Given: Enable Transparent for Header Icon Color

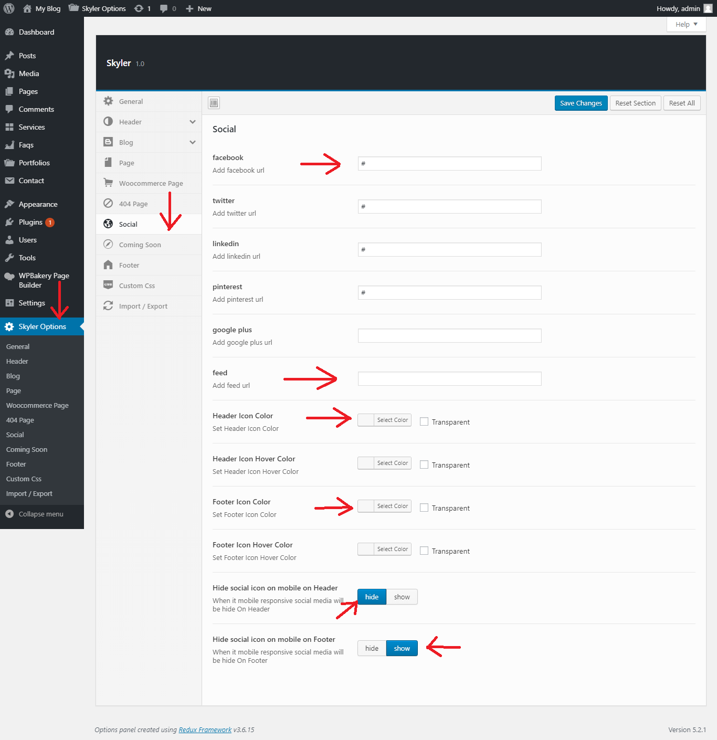Looking at the screenshot, I should click(424, 421).
